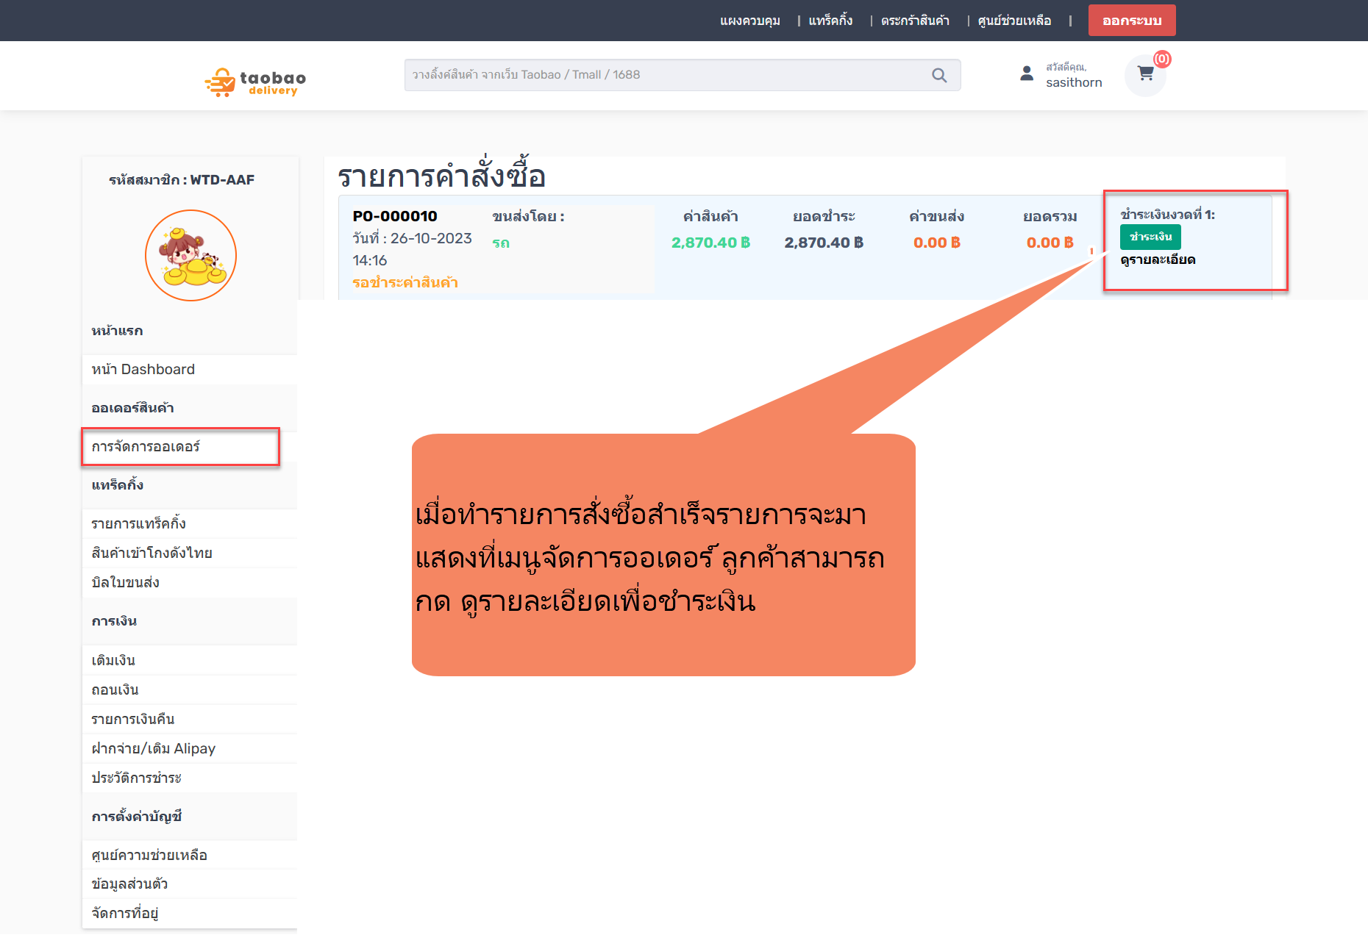1368x935 pixels.
Task: Open ศูนย์ช่วยเหลือ in top navigation
Action: point(1014,21)
